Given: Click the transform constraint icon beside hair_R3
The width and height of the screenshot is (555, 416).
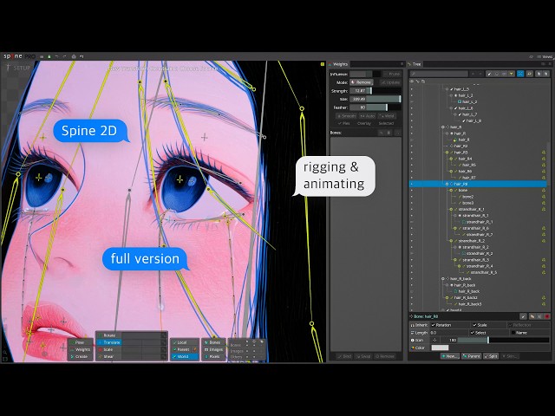Looking at the screenshot, I should (x=544, y=153).
